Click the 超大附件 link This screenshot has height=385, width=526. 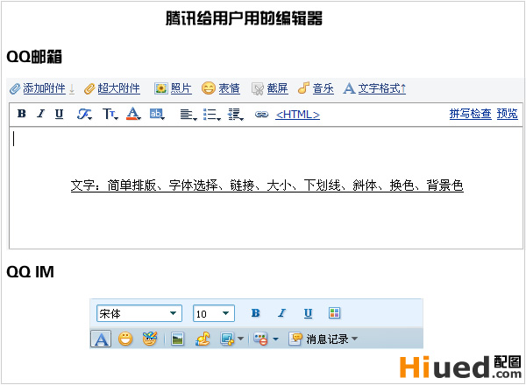click(118, 88)
